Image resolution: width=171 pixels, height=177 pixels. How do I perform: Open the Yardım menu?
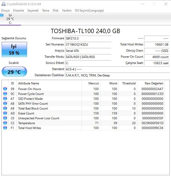tap(67, 11)
